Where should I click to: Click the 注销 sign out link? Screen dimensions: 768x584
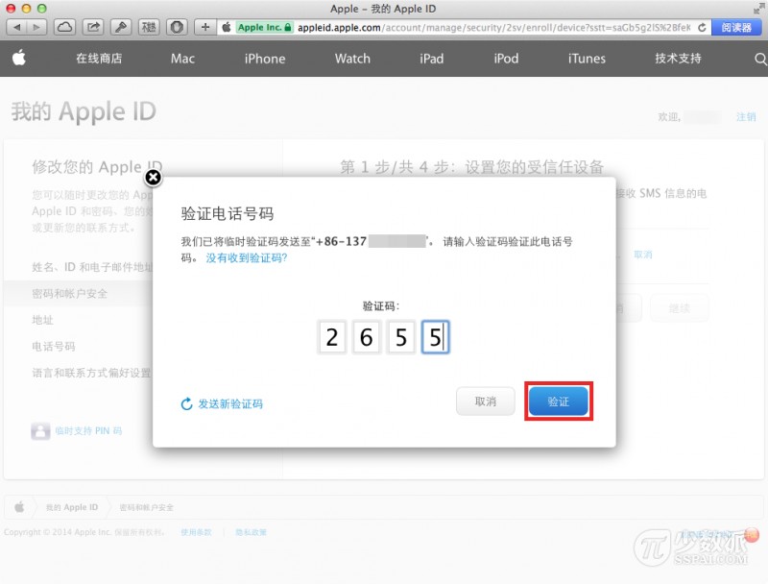pyautogui.click(x=746, y=116)
